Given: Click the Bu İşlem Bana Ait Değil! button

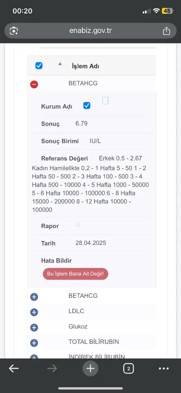Looking at the screenshot, I should pos(75,274).
